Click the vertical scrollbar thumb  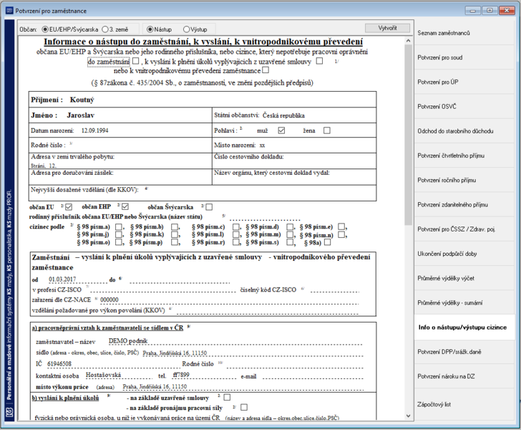(x=409, y=135)
